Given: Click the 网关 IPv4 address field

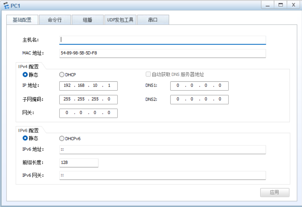Looking at the screenshot, I should point(89,113).
